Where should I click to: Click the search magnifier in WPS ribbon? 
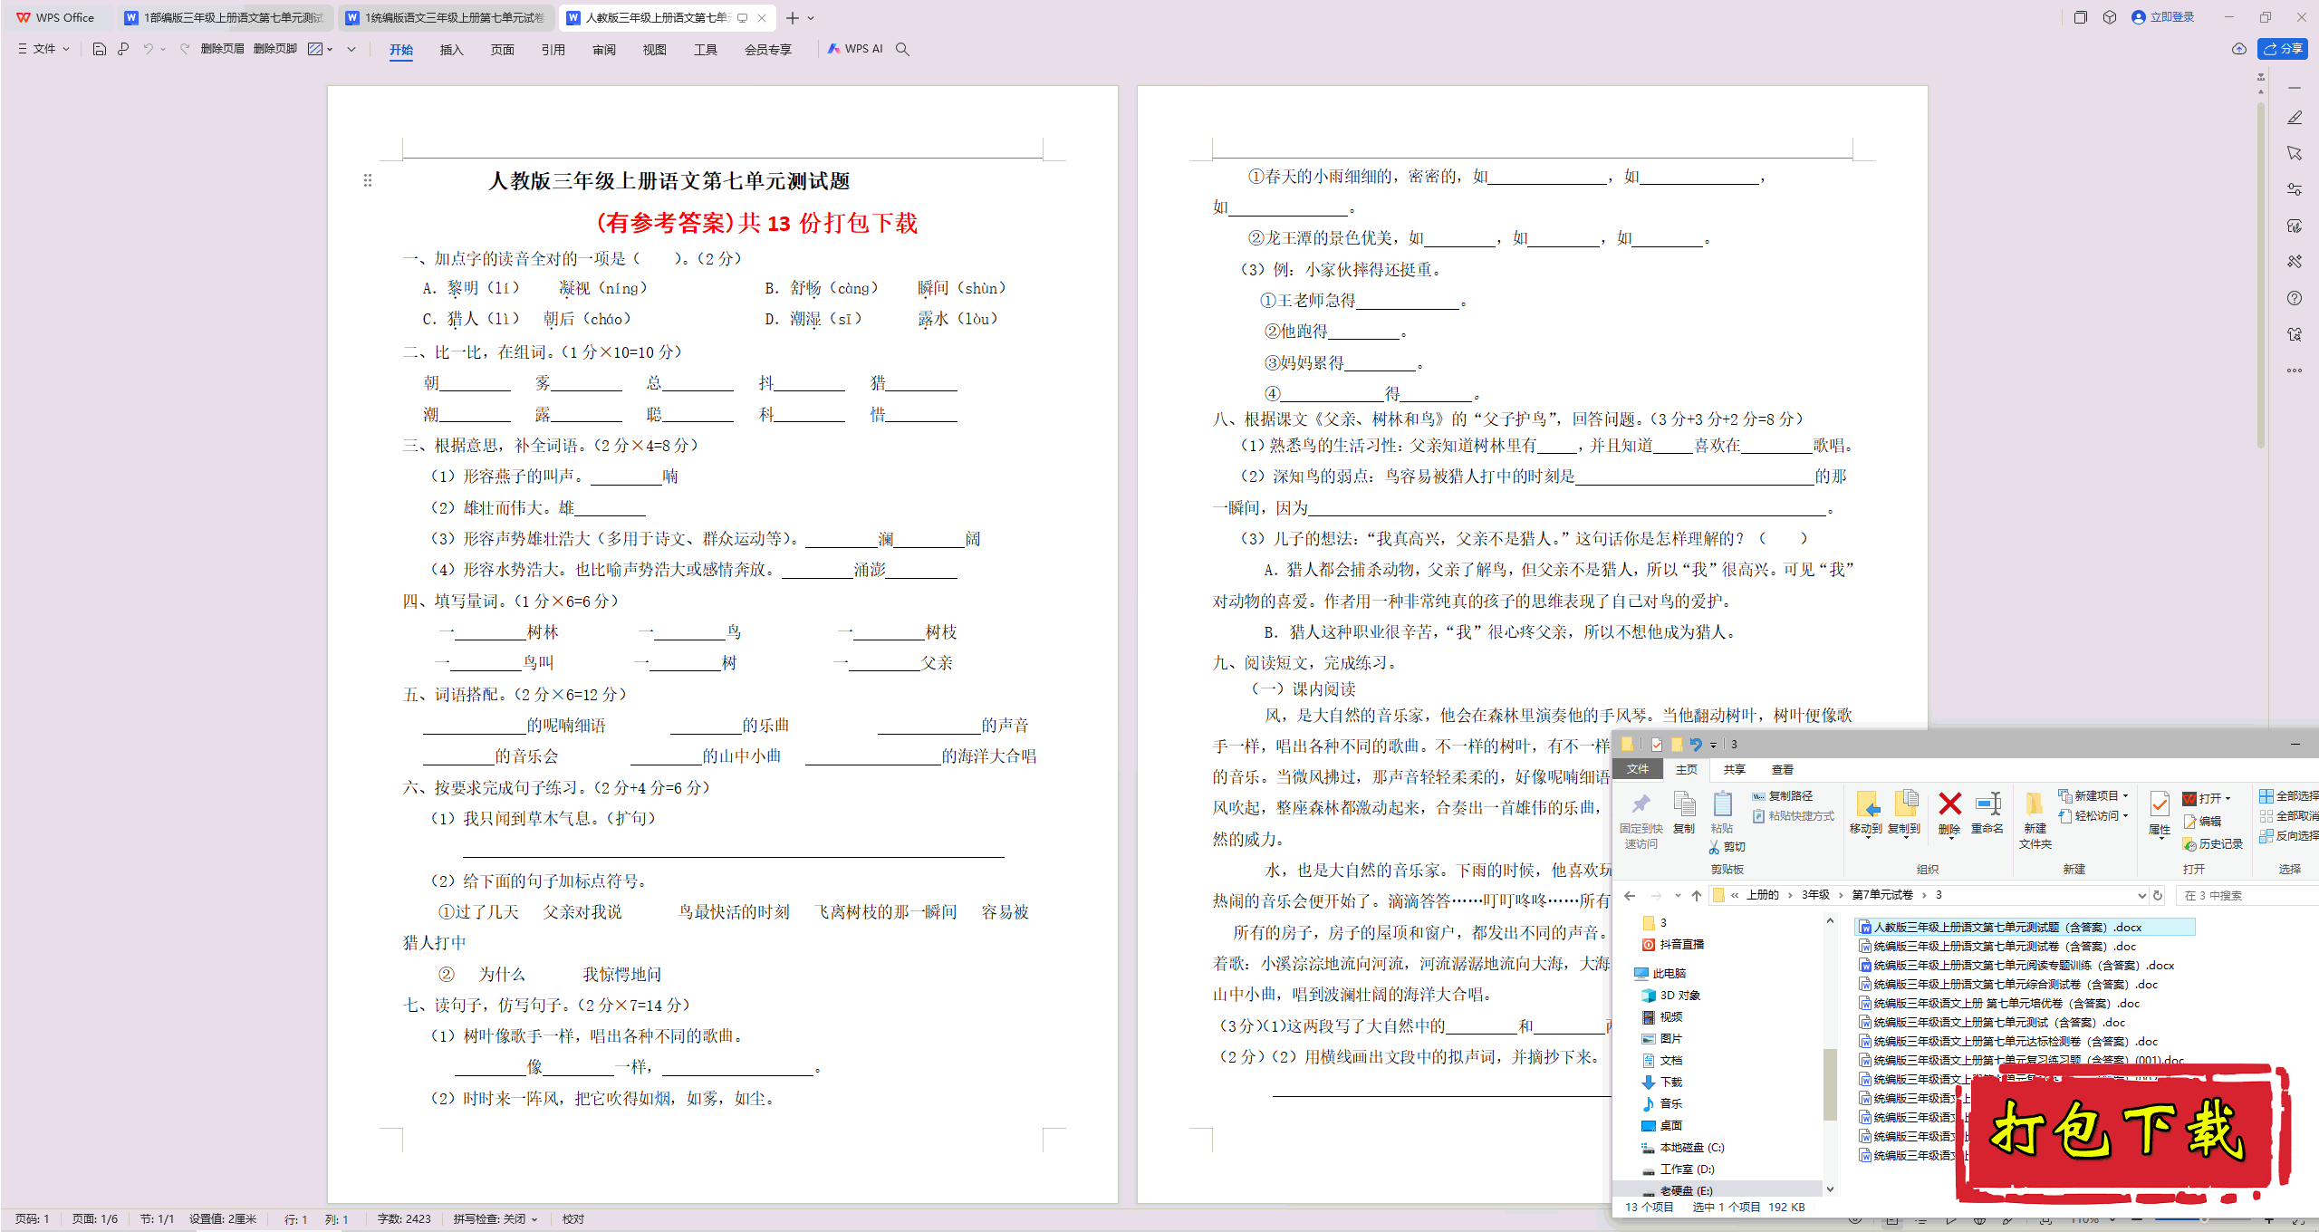[902, 49]
